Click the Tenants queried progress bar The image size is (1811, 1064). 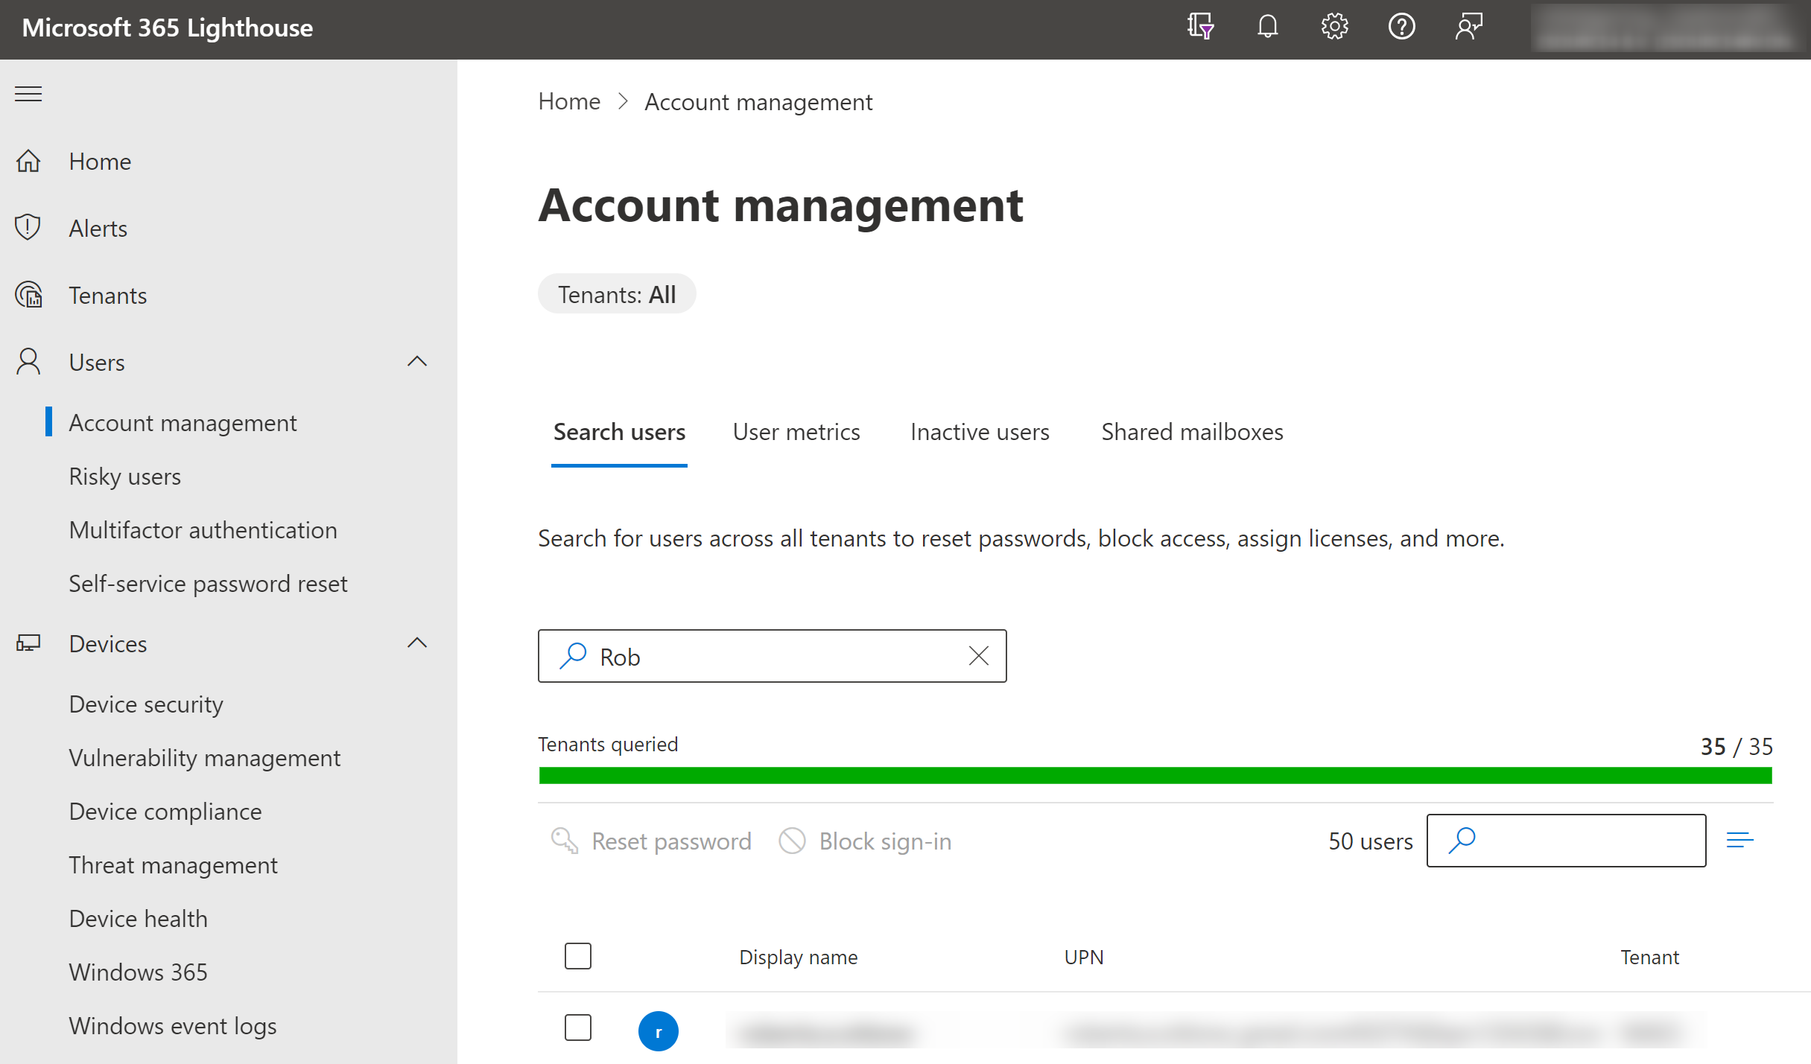pyautogui.click(x=1155, y=776)
